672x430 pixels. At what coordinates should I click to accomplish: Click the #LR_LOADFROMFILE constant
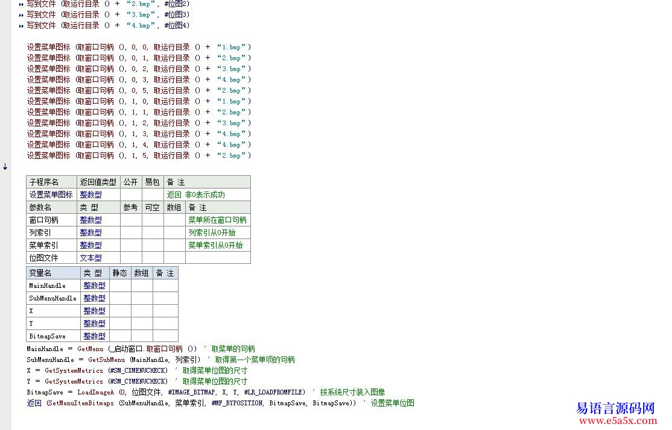273,392
